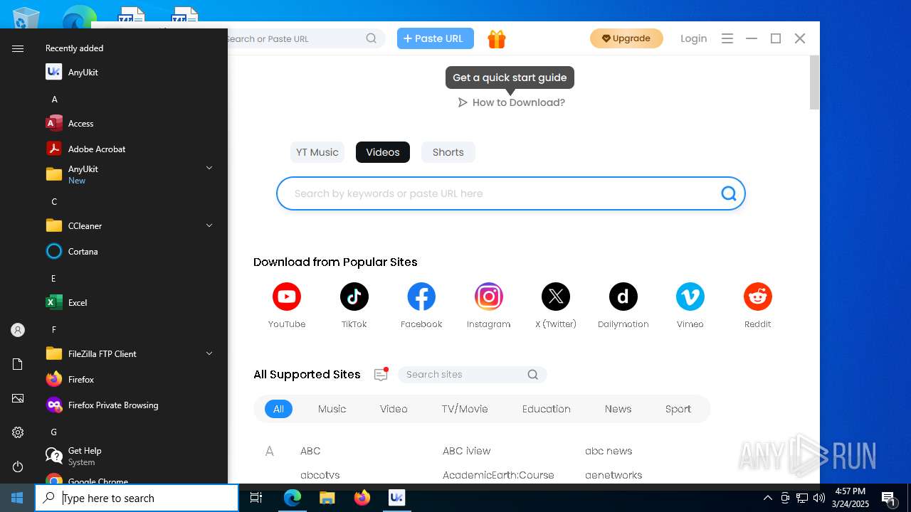Filter supported sites by Sport
911x512 pixels.
click(x=678, y=409)
